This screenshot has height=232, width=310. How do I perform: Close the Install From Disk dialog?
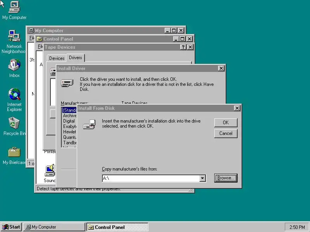pyautogui.click(x=237, y=108)
